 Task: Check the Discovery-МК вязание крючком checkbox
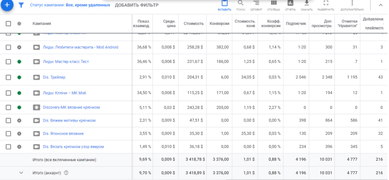pyautogui.click(x=8, y=107)
